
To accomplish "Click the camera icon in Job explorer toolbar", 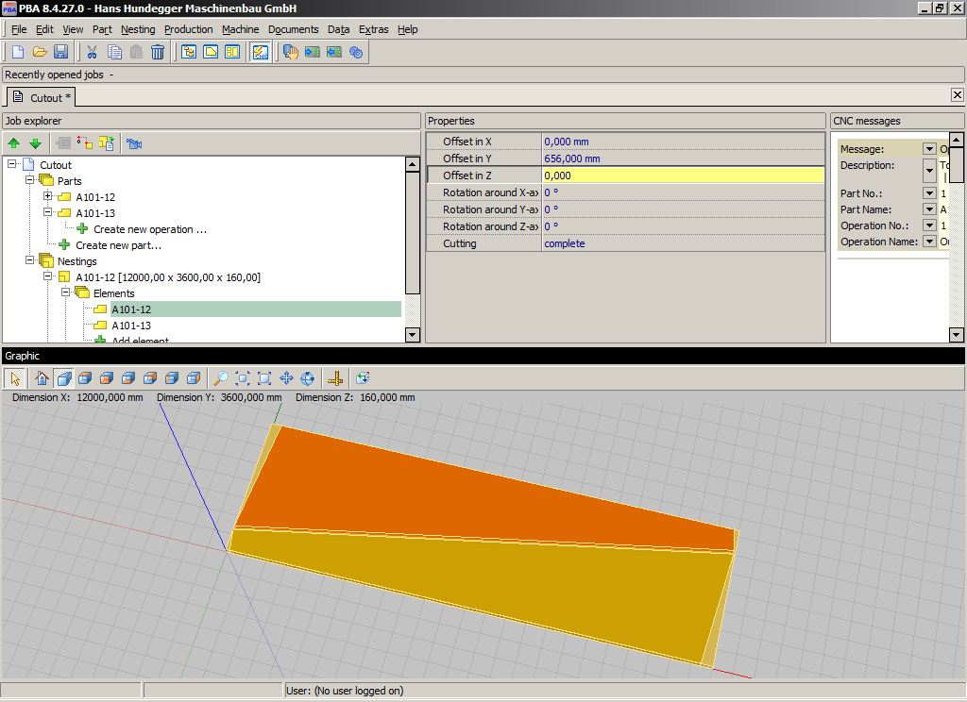I will click(x=134, y=143).
